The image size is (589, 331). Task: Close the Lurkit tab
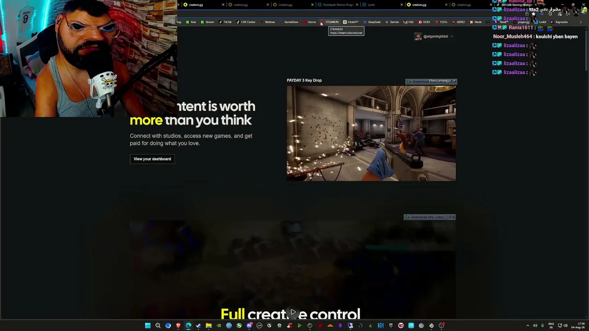click(402, 5)
